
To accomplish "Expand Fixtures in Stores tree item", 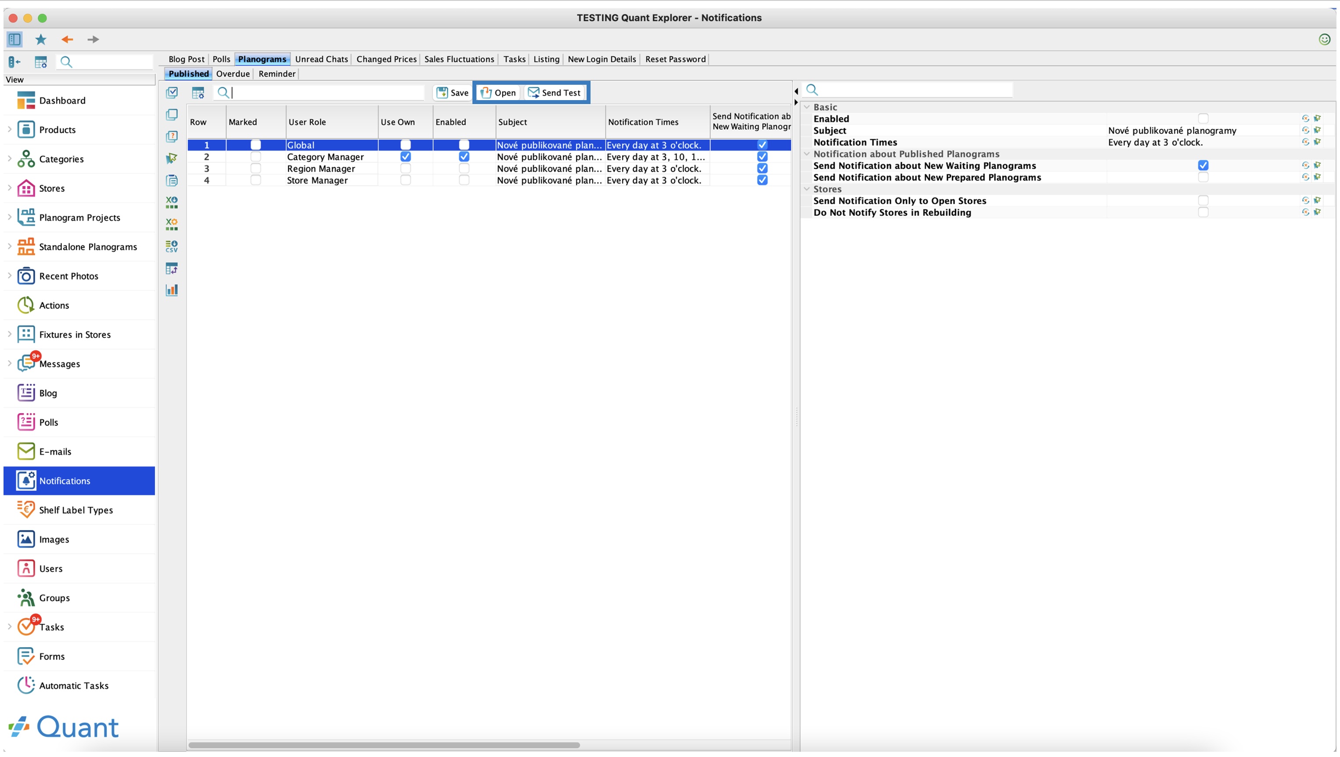I will 9,334.
